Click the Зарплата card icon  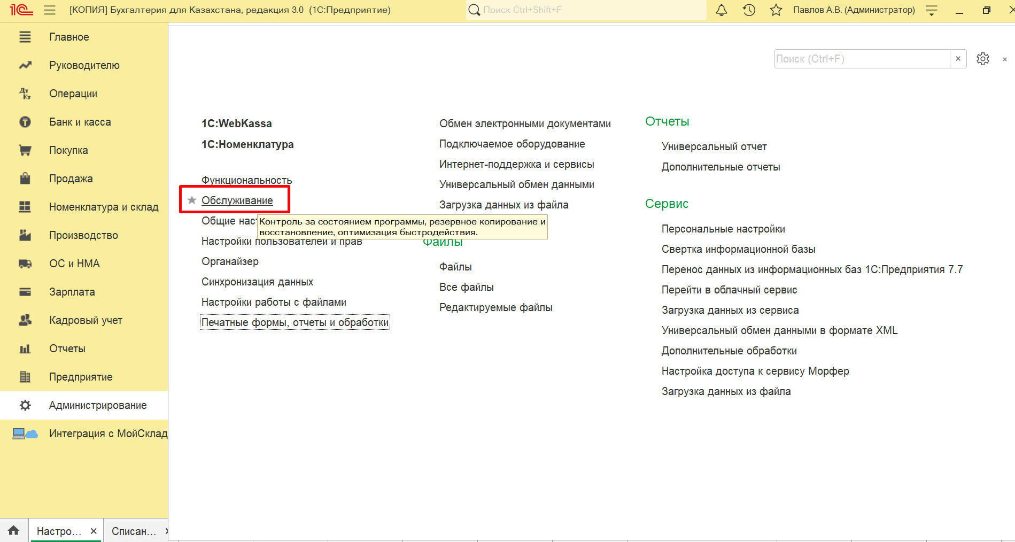(25, 292)
